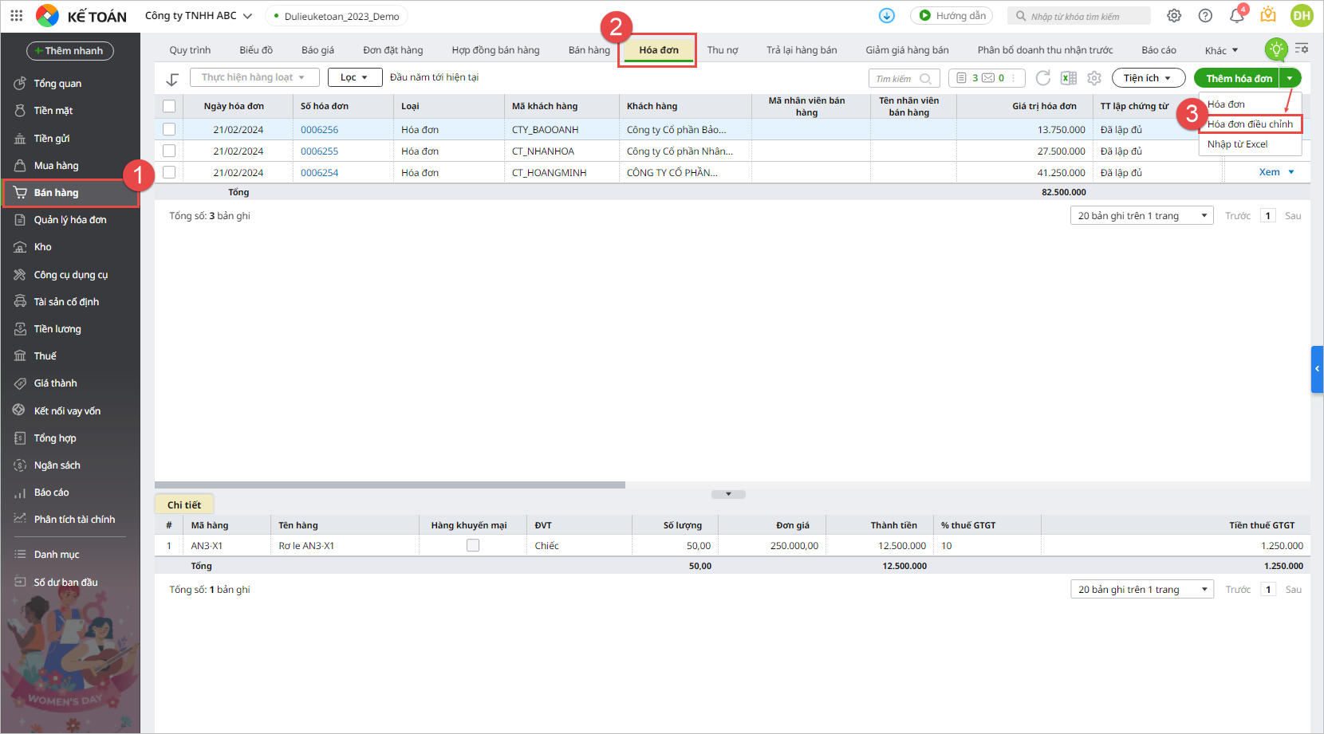Open the apps grid launcher icon

tap(16, 16)
